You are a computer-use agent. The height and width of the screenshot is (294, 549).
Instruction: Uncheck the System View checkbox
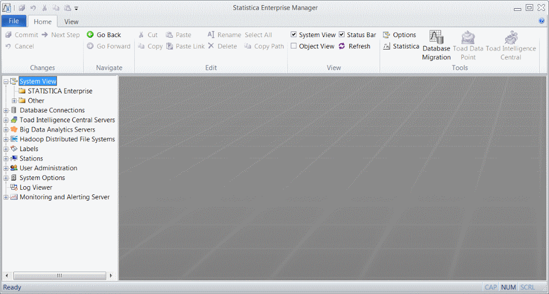click(x=294, y=34)
